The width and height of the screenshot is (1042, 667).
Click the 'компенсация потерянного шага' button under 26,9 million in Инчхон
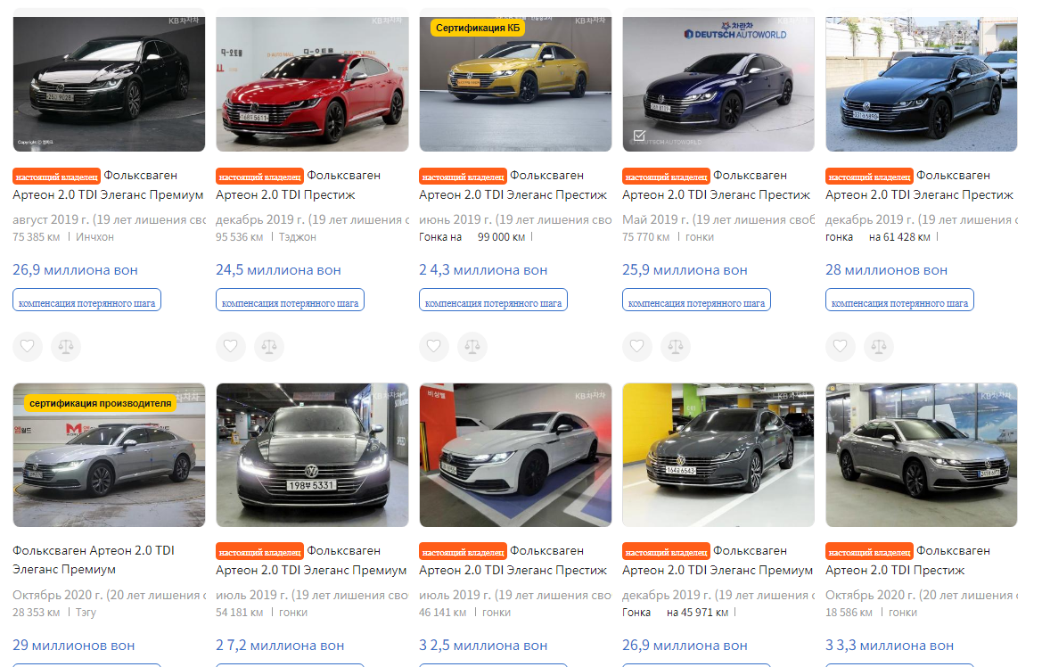pos(87,300)
